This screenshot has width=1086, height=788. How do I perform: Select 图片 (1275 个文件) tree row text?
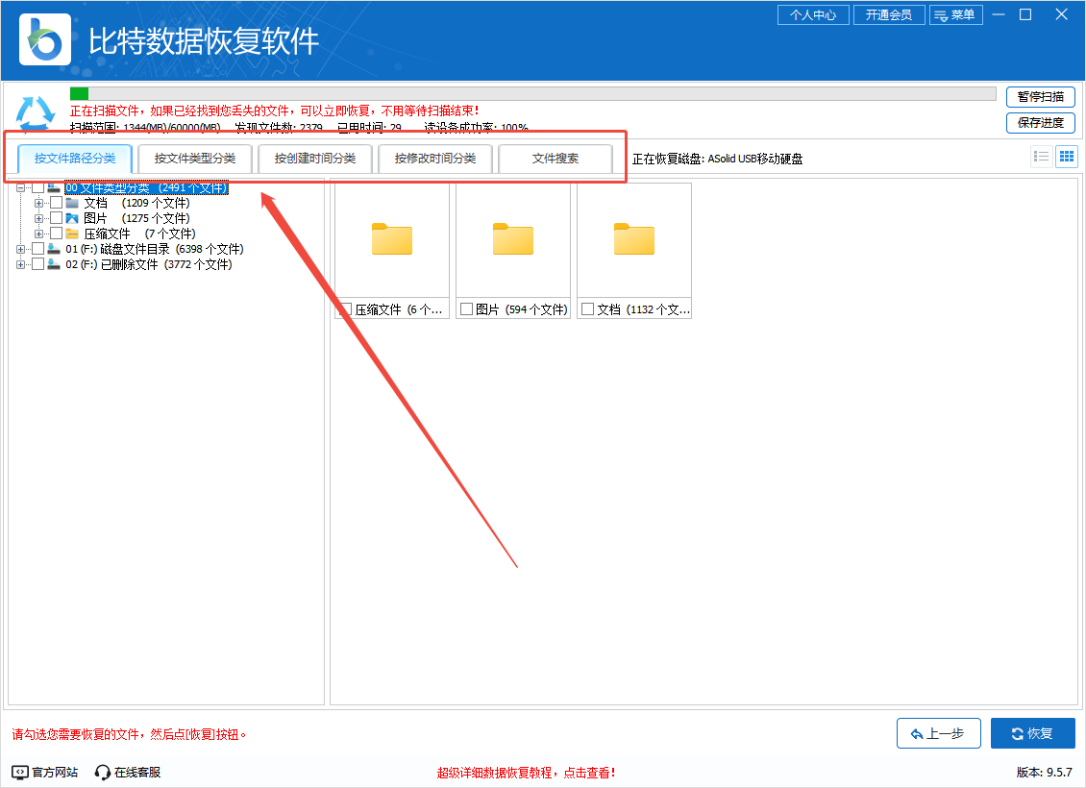(x=136, y=218)
